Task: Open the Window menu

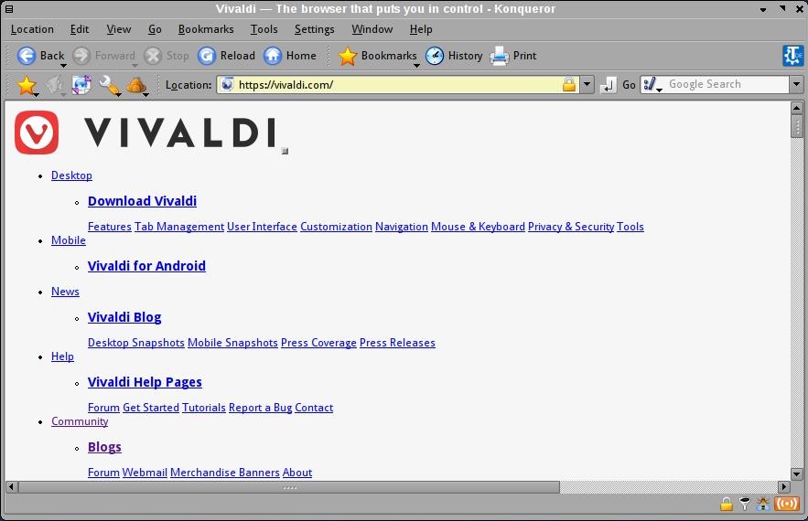Action: pyautogui.click(x=372, y=29)
